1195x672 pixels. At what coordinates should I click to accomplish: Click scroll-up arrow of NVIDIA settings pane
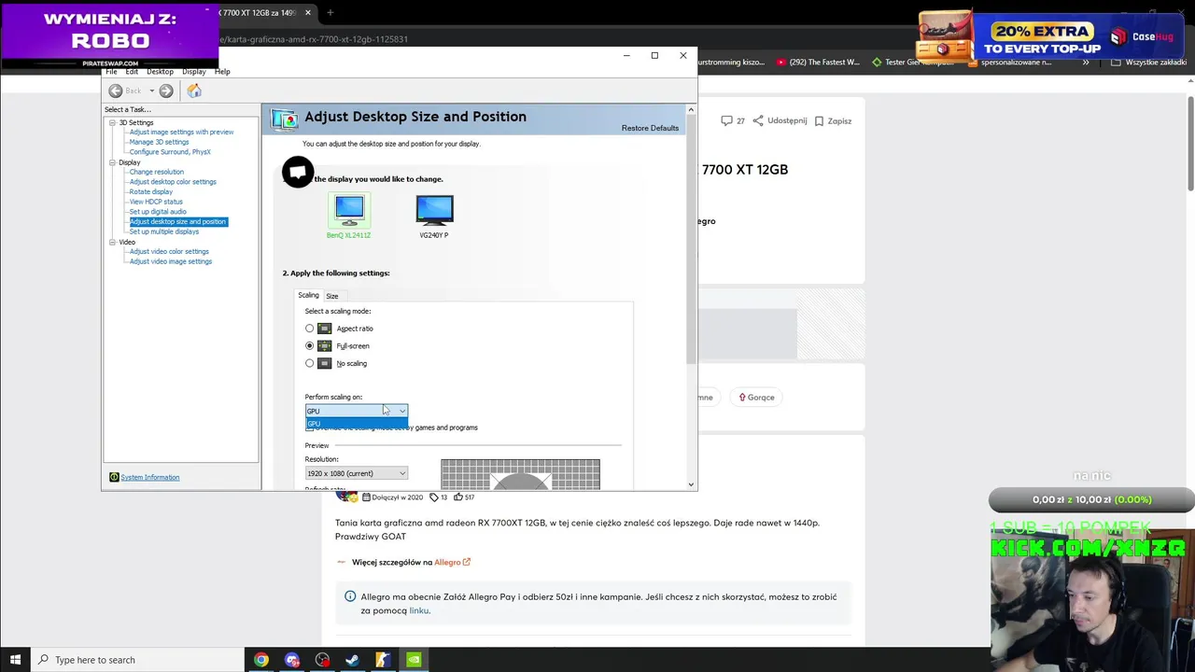pyautogui.click(x=691, y=110)
